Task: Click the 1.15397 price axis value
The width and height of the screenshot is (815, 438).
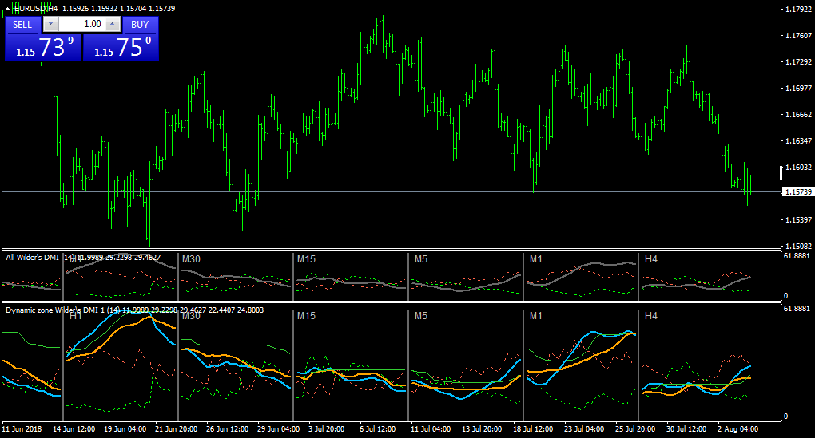Action: point(798,220)
